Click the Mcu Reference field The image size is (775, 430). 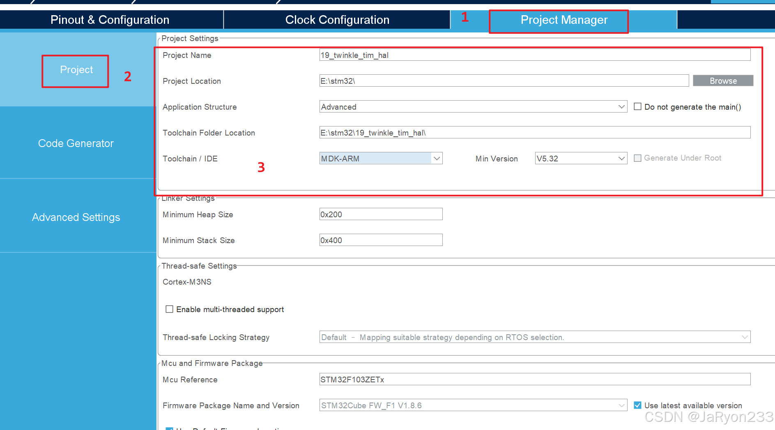pyautogui.click(x=535, y=379)
